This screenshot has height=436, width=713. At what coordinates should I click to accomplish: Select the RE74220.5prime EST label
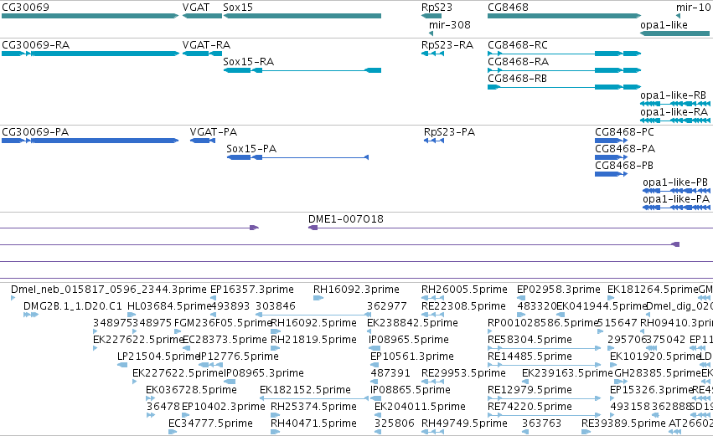tap(530, 407)
